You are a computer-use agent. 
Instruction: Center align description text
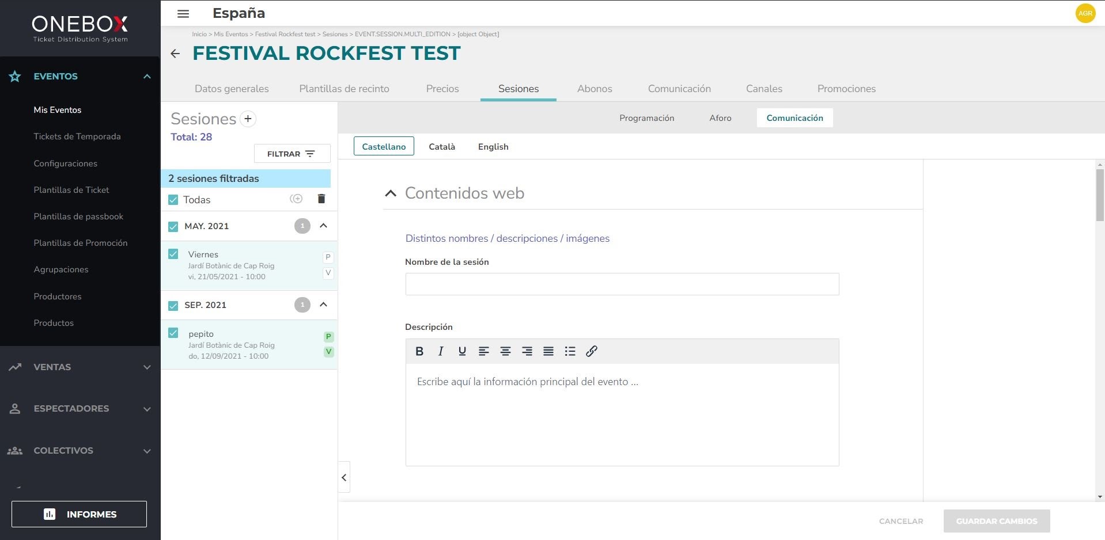point(505,351)
